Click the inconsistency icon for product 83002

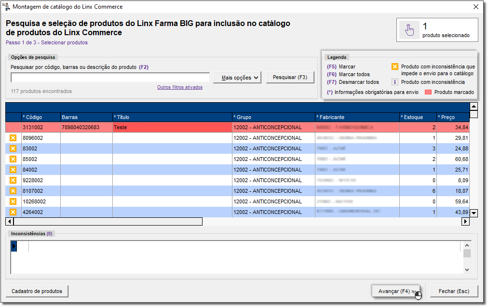click(13, 148)
